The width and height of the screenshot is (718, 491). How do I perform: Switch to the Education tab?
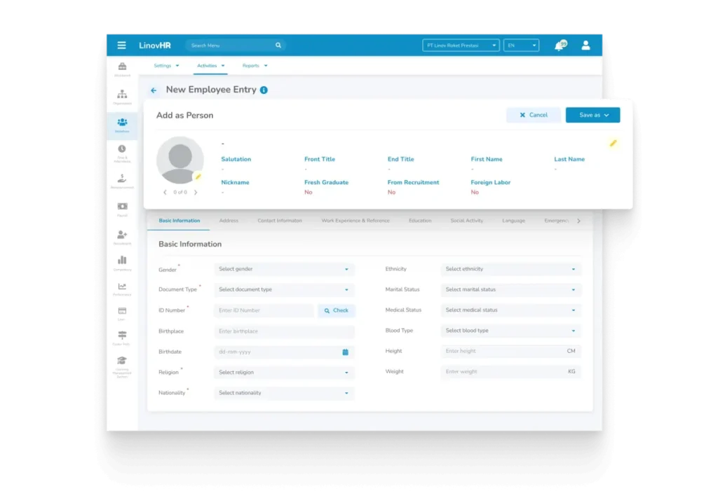pos(420,221)
